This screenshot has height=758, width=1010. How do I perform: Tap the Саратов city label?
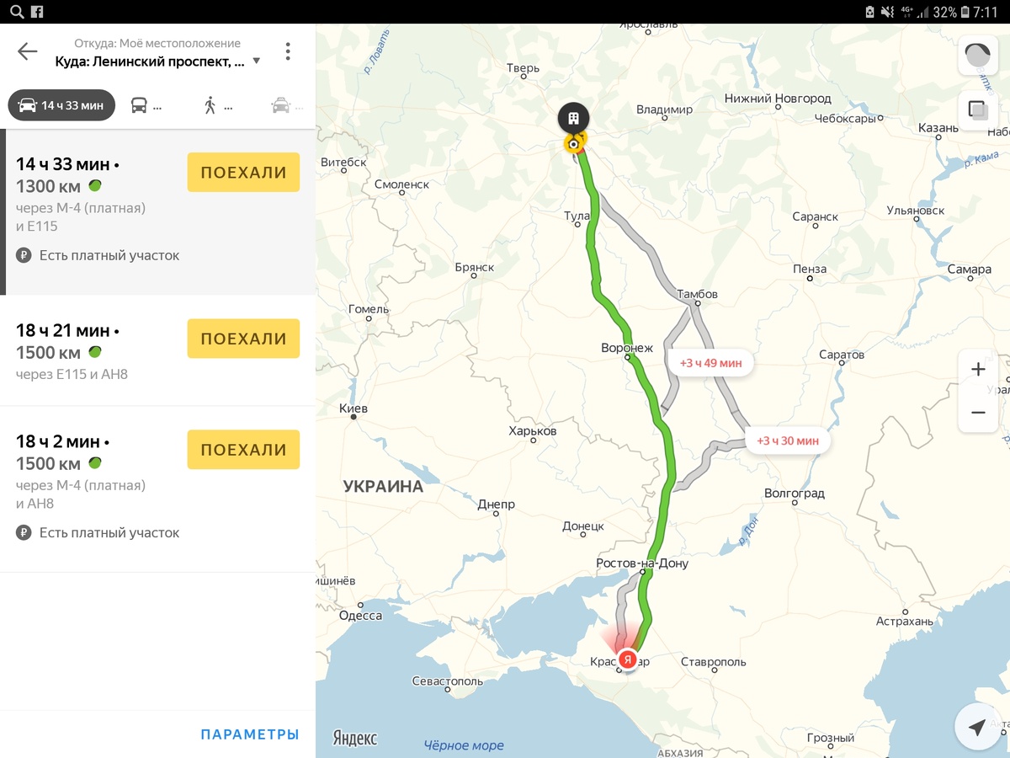coord(842,355)
